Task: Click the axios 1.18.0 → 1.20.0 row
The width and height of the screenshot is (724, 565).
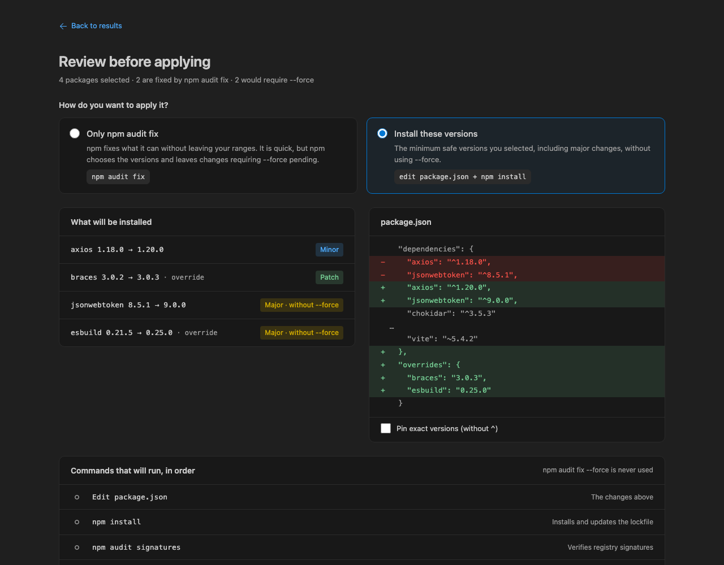Action: (207, 250)
